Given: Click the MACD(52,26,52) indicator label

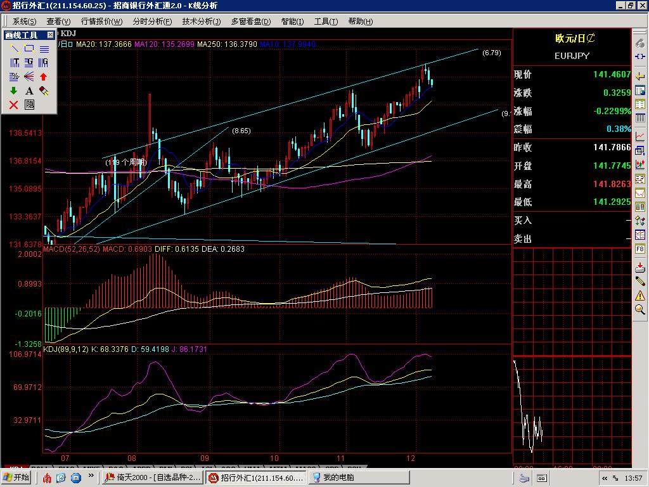Looking at the screenshot, I should pos(72,249).
